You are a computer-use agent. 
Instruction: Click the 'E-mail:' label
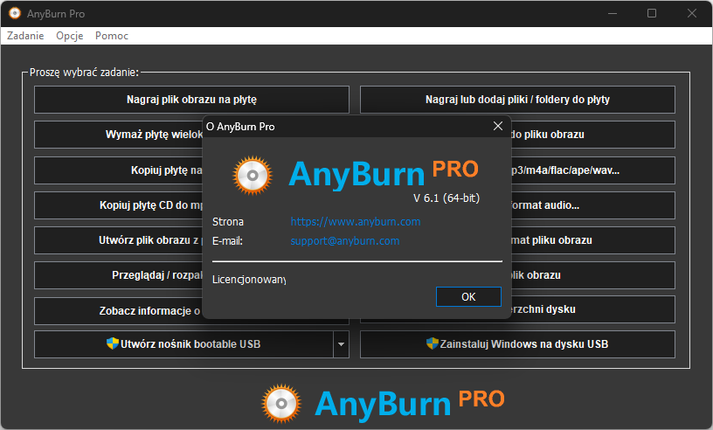[x=227, y=240]
